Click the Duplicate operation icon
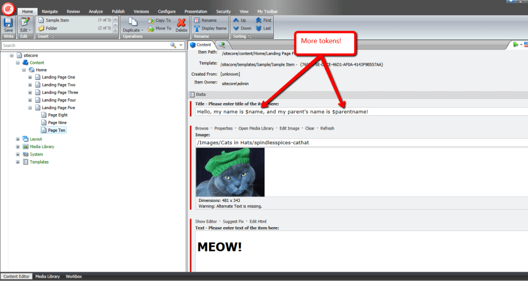Viewport: 528px width, 281px height. tap(131, 22)
